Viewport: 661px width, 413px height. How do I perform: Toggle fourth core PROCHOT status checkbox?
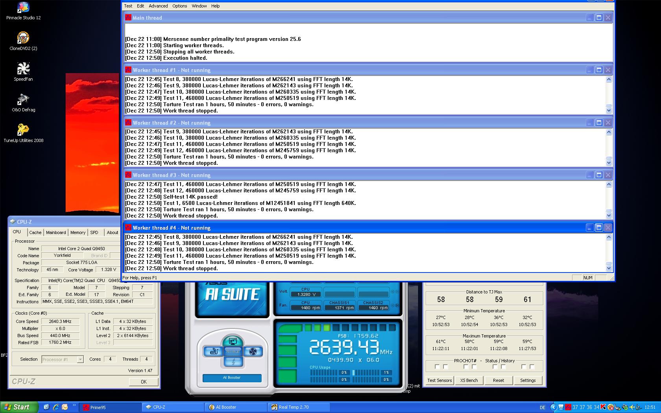(524, 367)
